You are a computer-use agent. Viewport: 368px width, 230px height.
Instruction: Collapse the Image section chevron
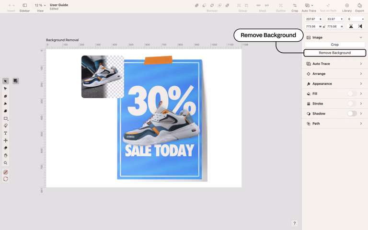click(361, 37)
